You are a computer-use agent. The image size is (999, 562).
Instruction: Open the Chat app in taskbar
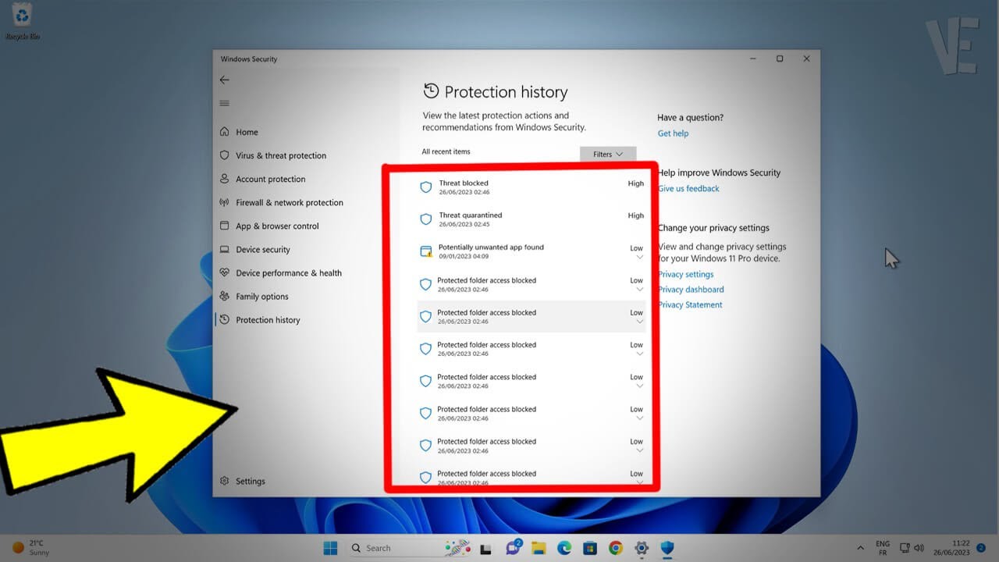pos(513,548)
